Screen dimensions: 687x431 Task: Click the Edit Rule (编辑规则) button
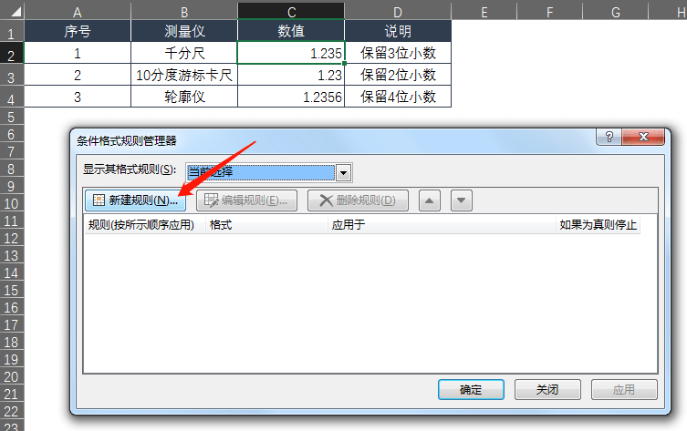pyautogui.click(x=246, y=200)
